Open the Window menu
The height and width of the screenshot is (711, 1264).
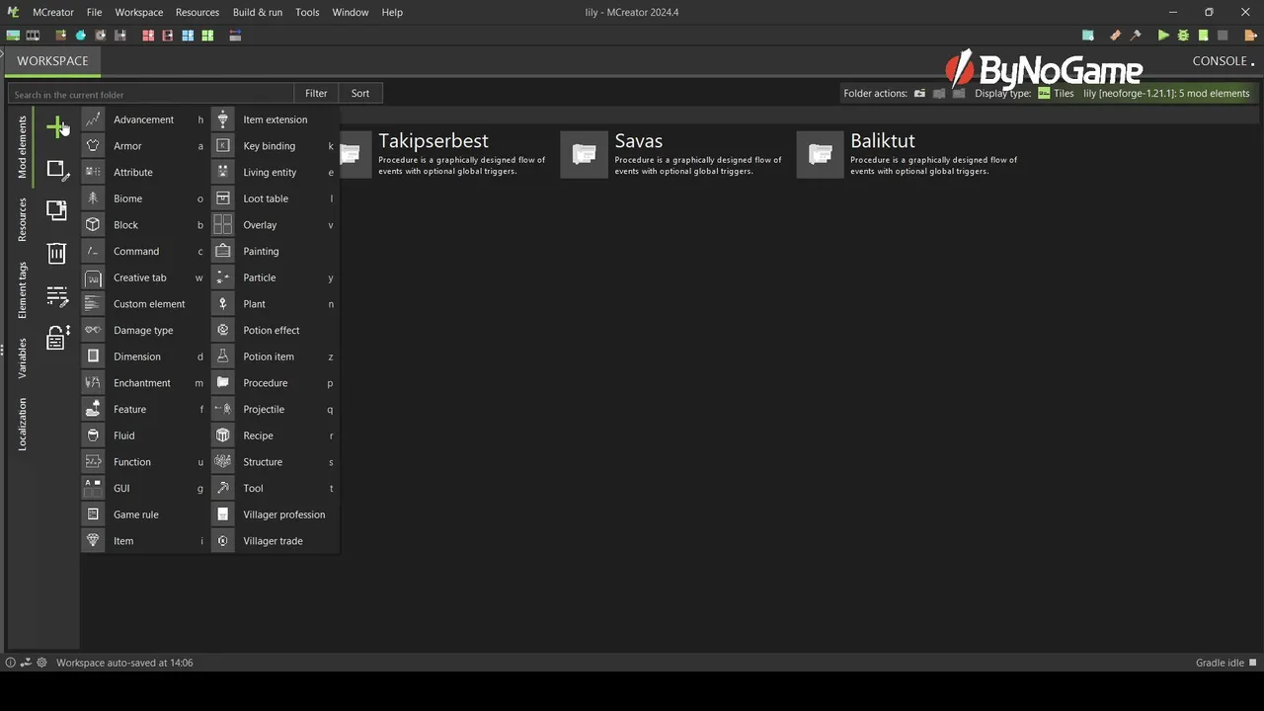click(351, 12)
